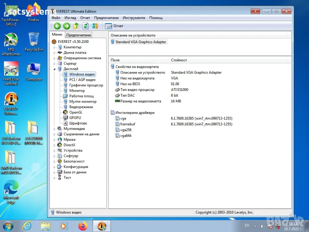309x232 pixels.
Task: Click Firefox icon in the taskbar
Action: click(x=83, y=225)
